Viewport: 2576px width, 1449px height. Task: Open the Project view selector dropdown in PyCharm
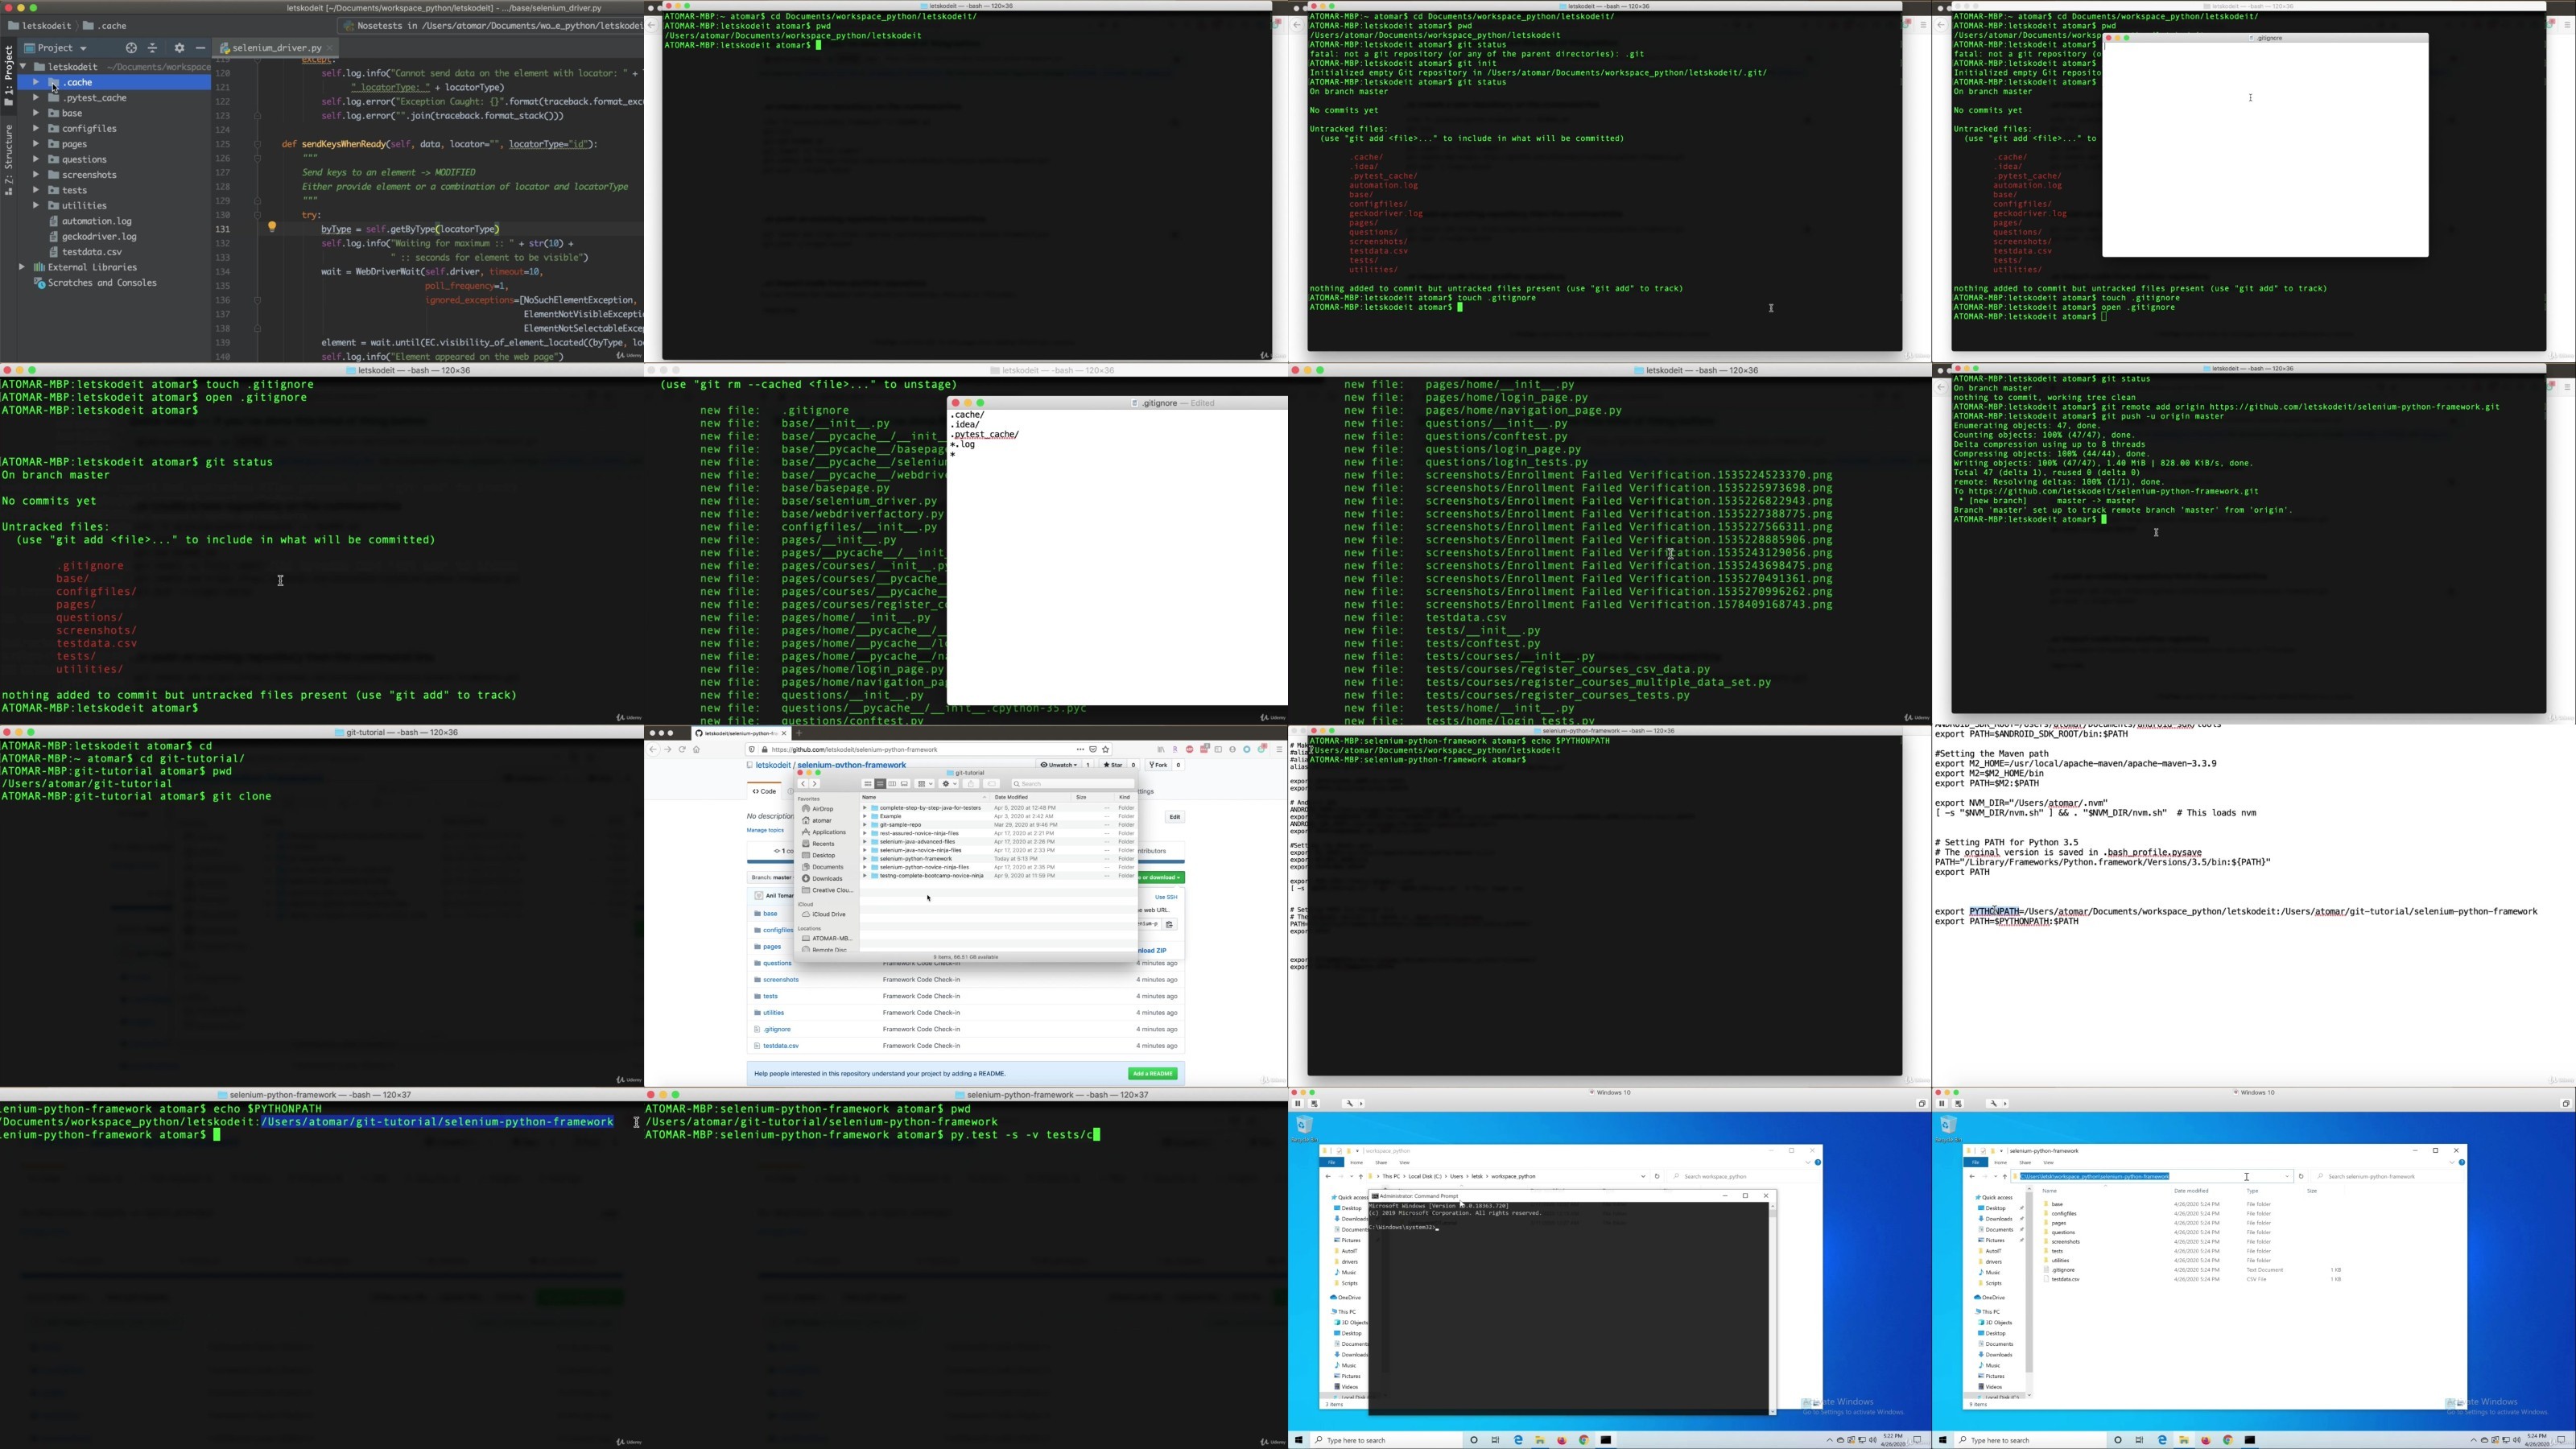click(x=57, y=48)
